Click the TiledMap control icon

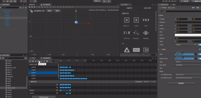(x=146, y=33)
